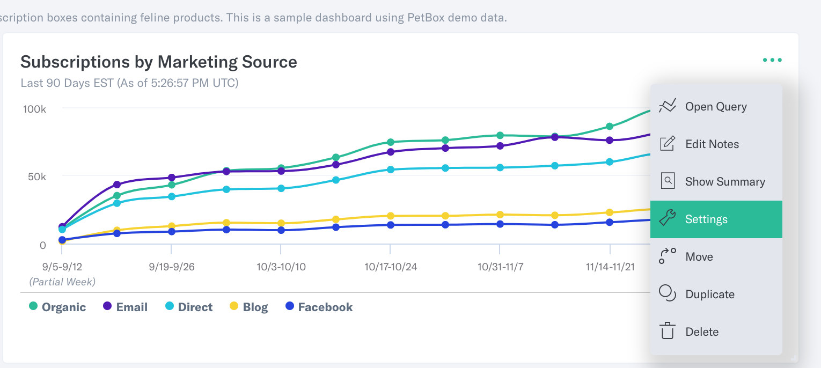Click the three-dot options menu icon

(x=772, y=60)
